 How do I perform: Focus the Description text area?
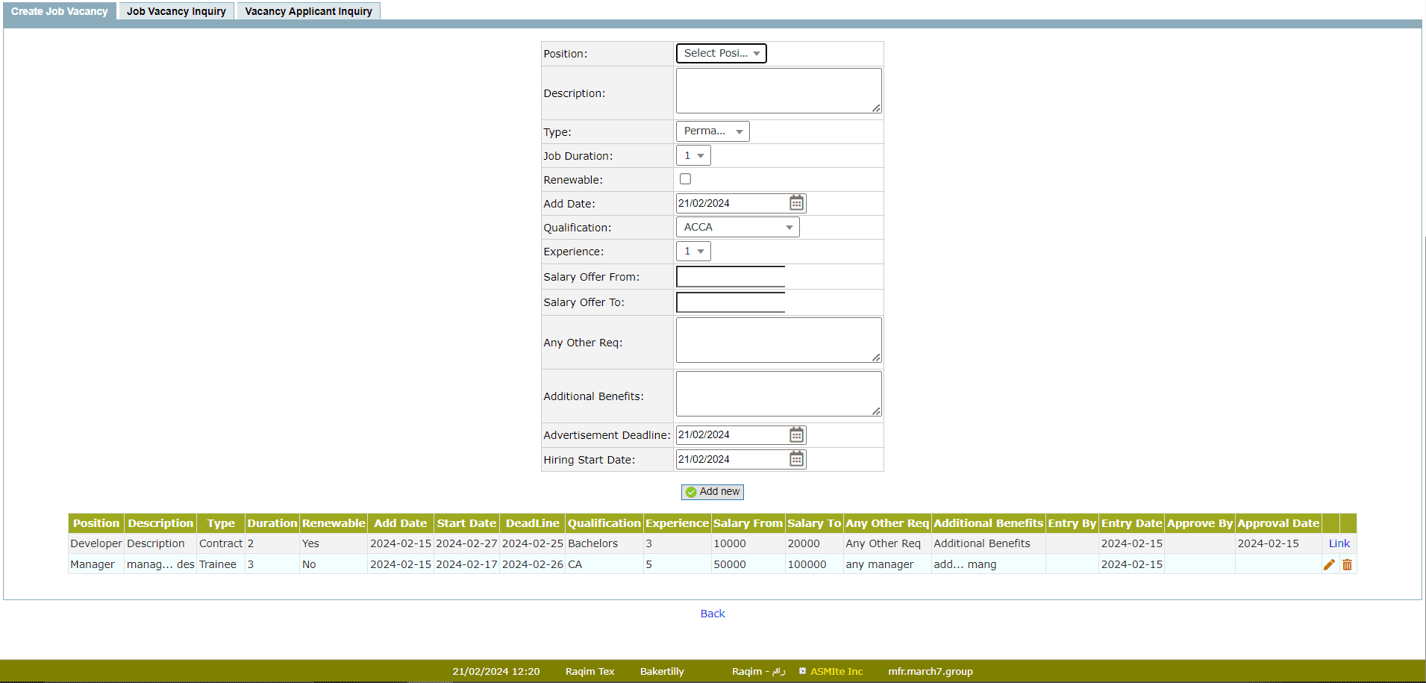point(778,91)
